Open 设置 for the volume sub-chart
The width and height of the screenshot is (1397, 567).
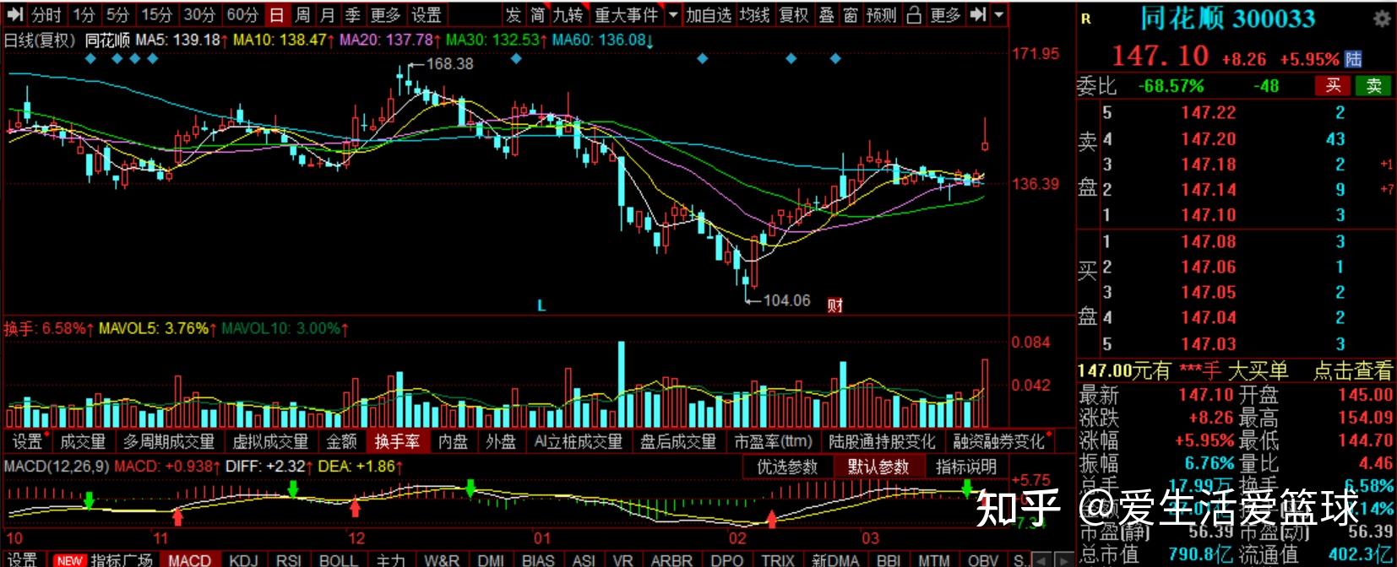click(27, 441)
